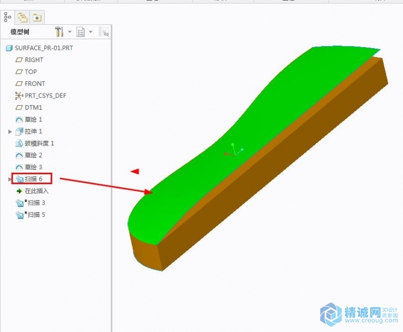Click the 扫描 6 sweep icon

[19, 179]
